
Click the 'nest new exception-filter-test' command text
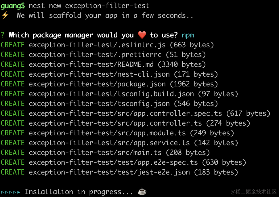pos(89,6)
